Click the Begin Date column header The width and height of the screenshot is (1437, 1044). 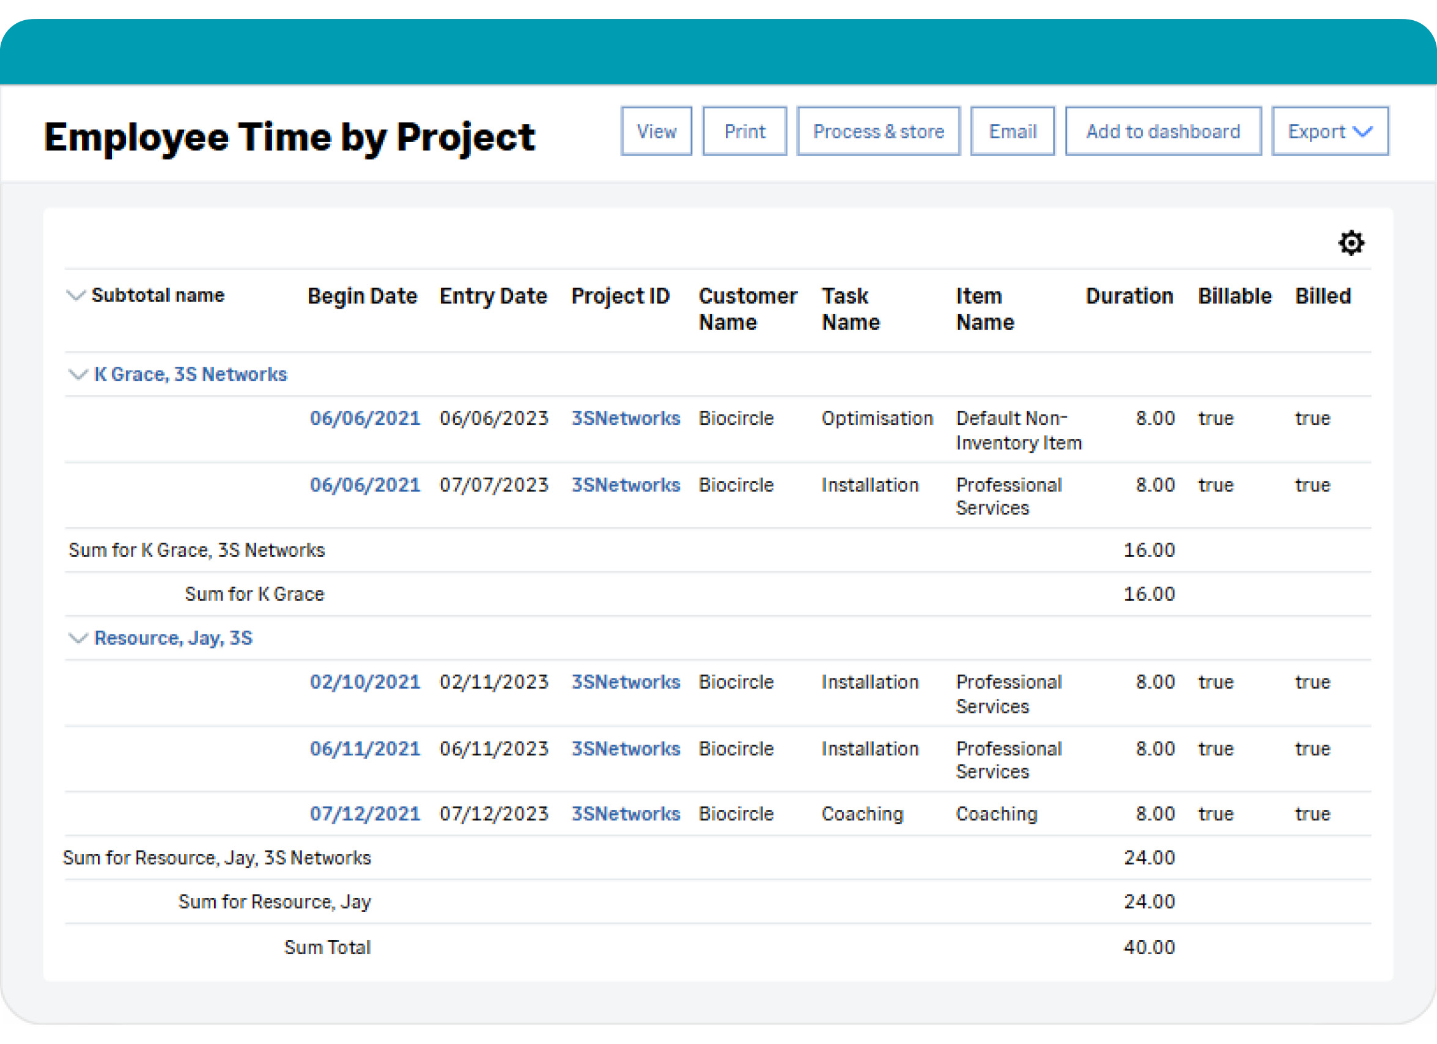coord(362,296)
